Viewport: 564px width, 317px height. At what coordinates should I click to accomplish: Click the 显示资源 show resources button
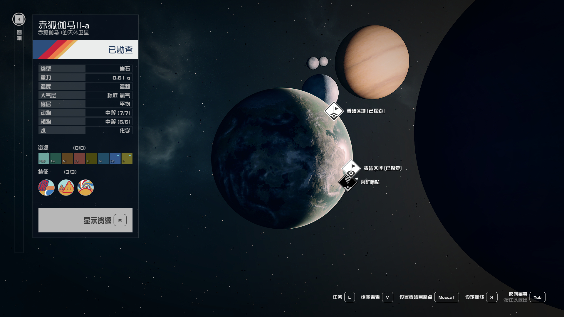(x=85, y=220)
